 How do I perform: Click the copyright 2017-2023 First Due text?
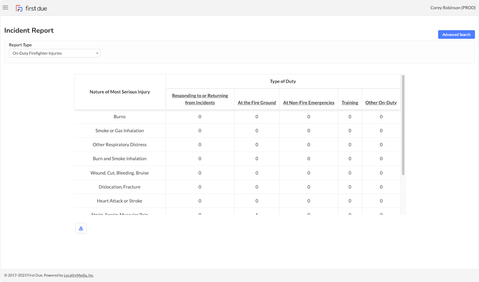23,275
